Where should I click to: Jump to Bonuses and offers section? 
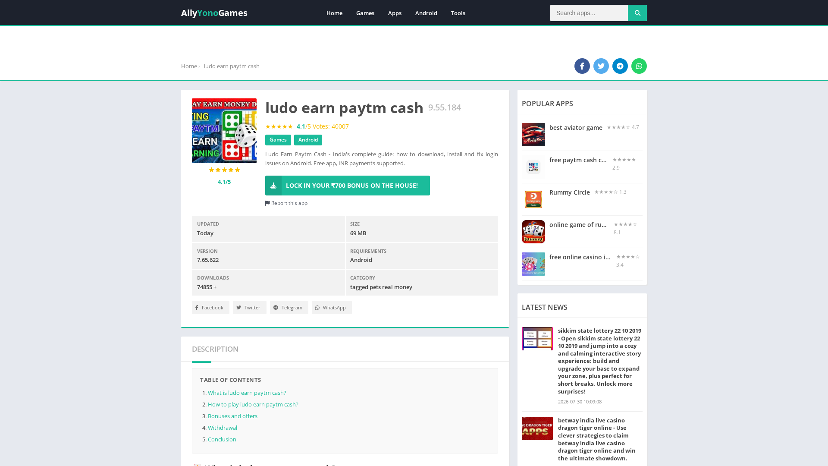coord(232,416)
